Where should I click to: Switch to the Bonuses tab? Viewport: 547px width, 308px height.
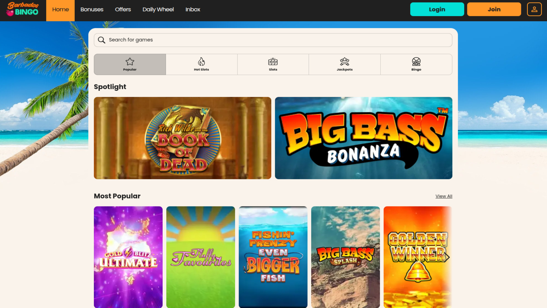(x=92, y=9)
